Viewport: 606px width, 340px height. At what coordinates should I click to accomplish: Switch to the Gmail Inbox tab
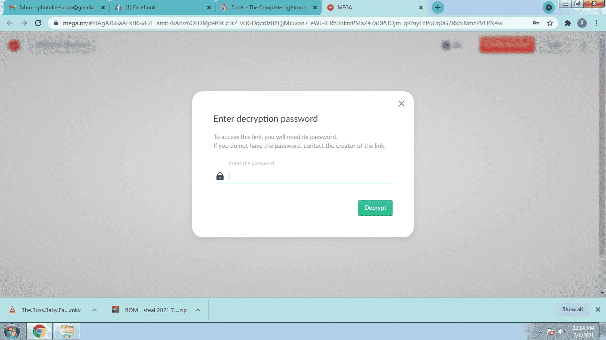[x=51, y=8]
